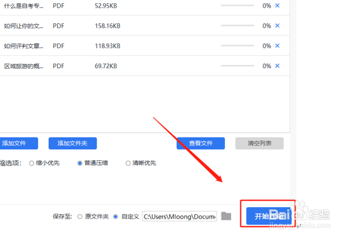The width and height of the screenshot is (351, 238).
Task: Click progress bar of 118.93KB file
Action: [x=237, y=46]
